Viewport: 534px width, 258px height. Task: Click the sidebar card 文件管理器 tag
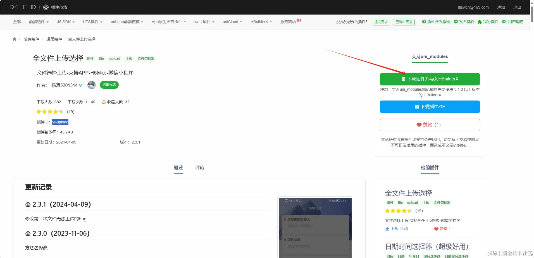pos(442,203)
